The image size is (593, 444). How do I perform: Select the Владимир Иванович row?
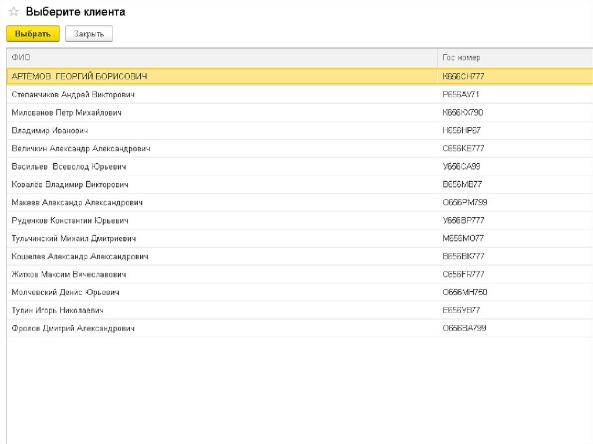pyautogui.click(x=50, y=131)
